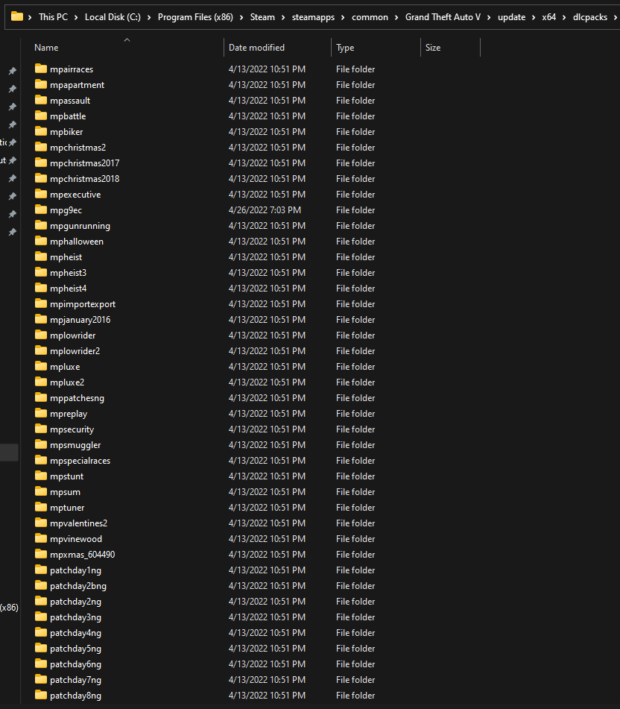
Task: Expand the chevron after Program Files (x86)
Action: click(241, 17)
